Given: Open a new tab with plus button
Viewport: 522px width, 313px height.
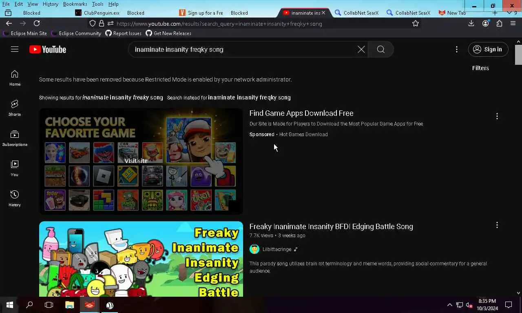Looking at the screenshot, I should click(495, 13).
